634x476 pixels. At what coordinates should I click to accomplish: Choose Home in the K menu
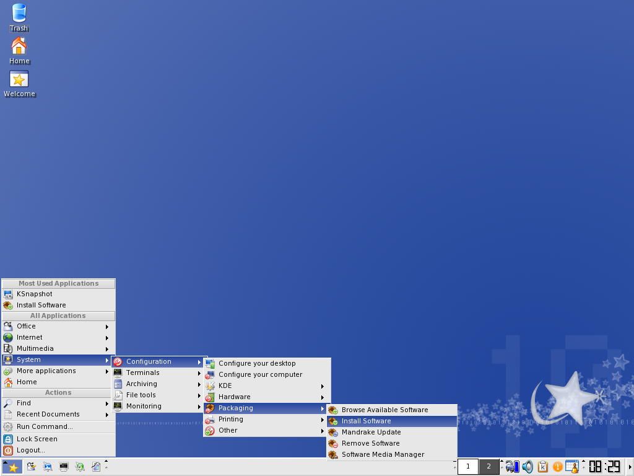pyautogui.click(x=59, y=382)
